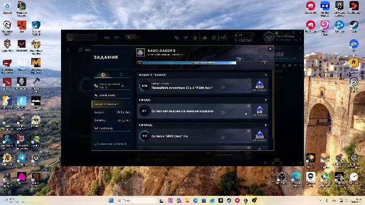Open the loot hammer icon in client top bar

point(214,38)
